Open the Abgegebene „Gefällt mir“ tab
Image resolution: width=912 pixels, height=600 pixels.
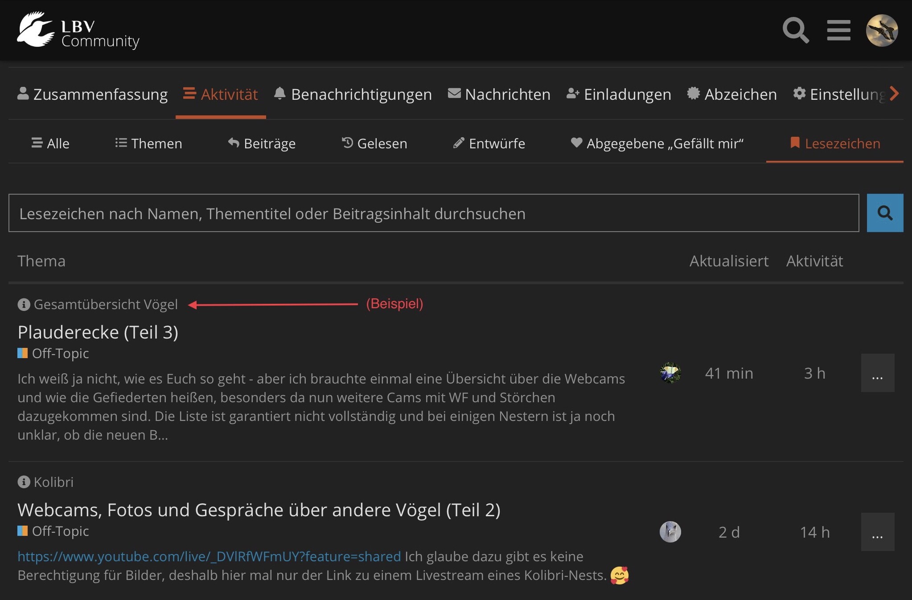tap(657, 143)
